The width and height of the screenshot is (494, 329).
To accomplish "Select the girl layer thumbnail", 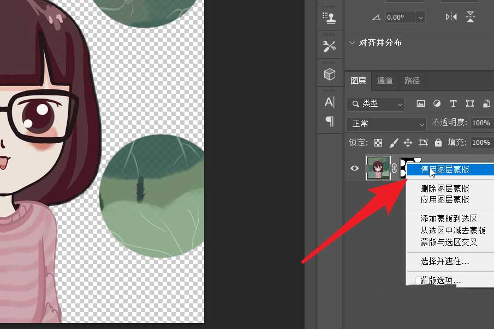I will coord(378,168).
